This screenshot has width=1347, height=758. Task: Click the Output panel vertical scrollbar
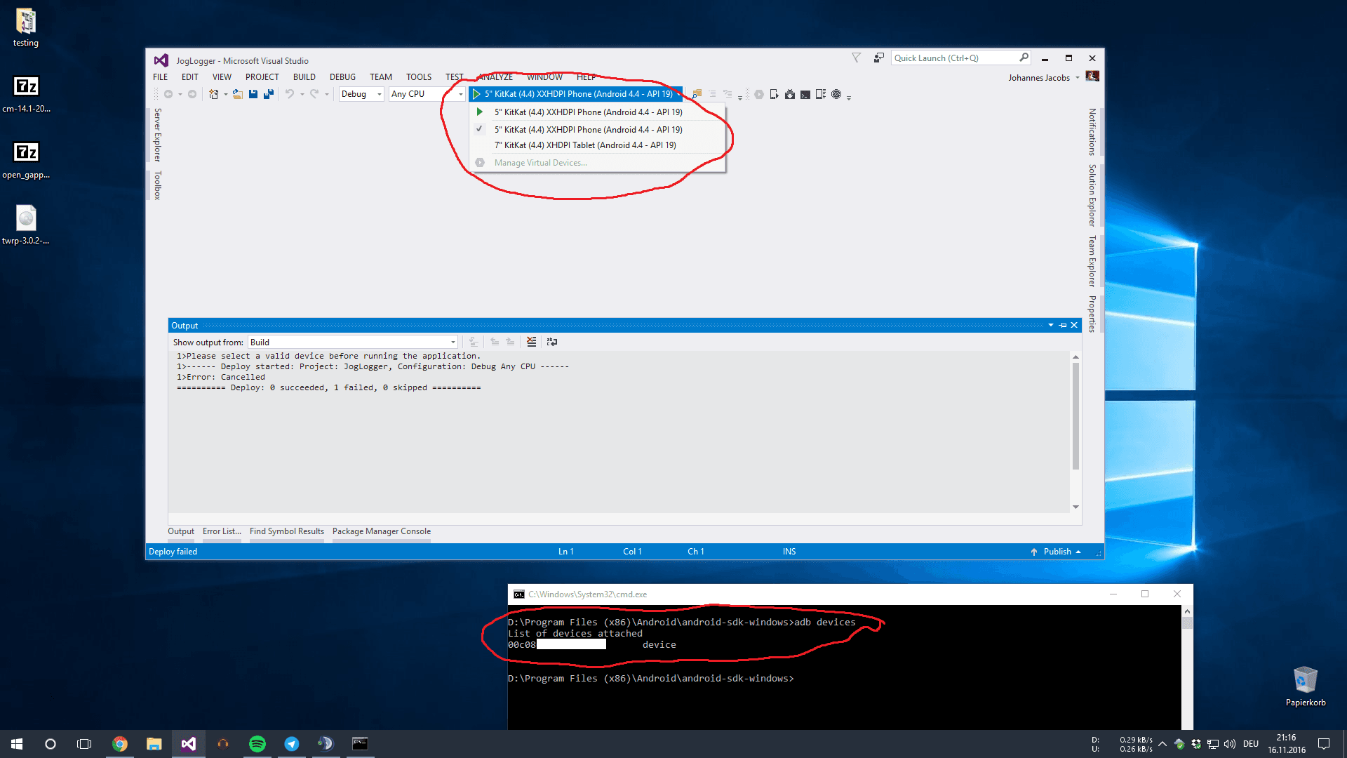tap(1075, 432)
